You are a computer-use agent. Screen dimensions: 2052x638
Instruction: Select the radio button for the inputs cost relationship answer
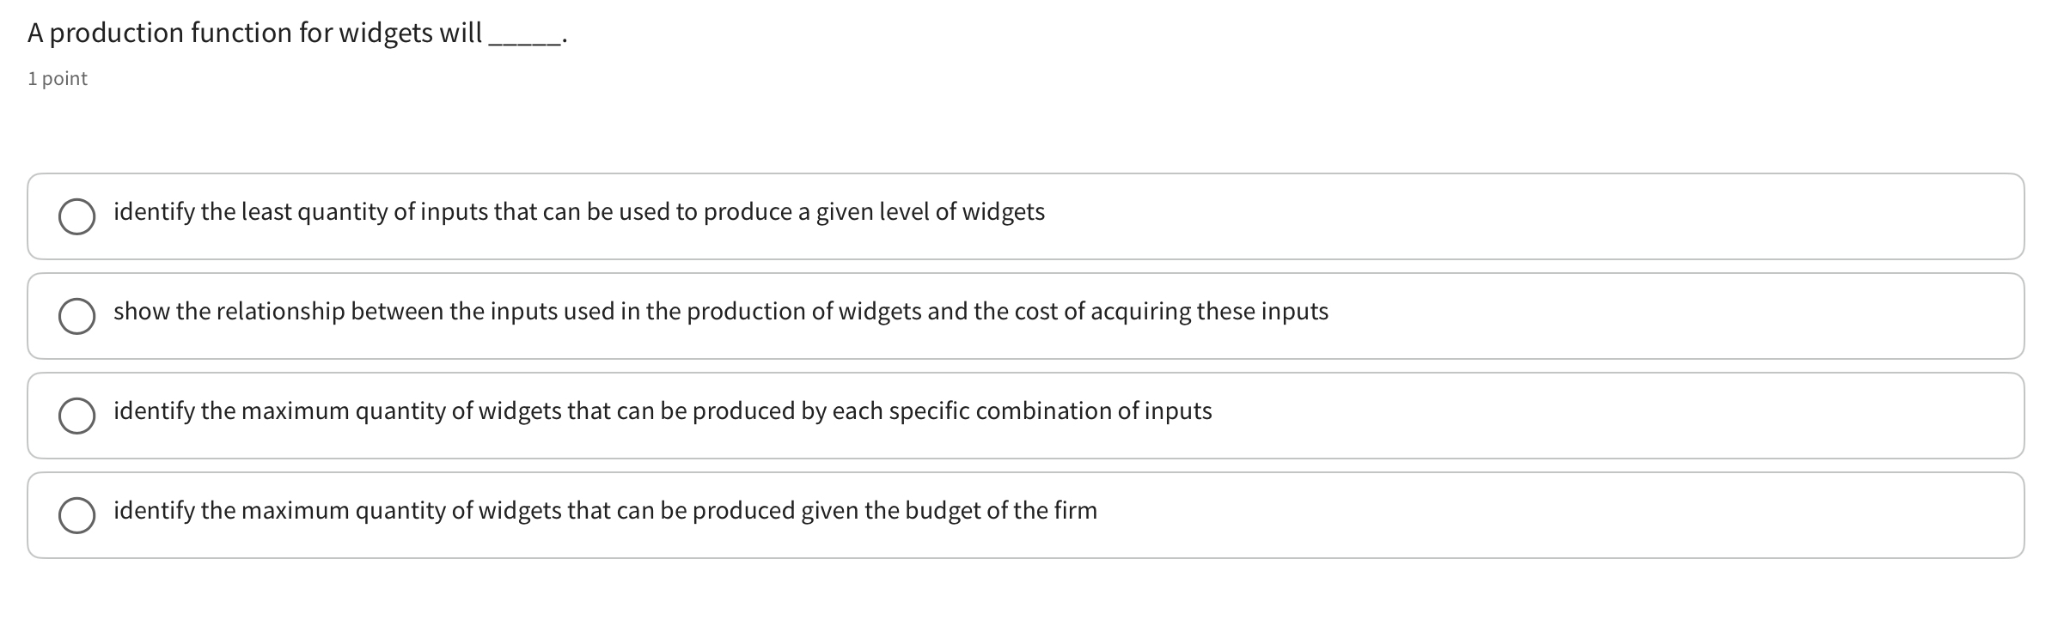tap(79, 316)
